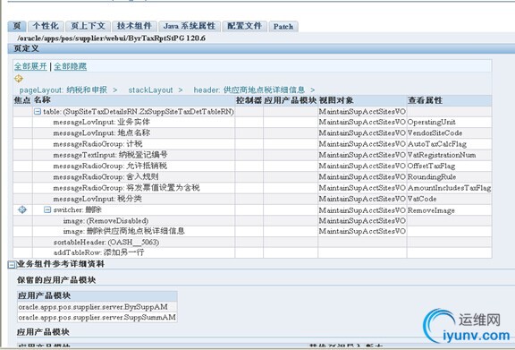The image size is (515, 350).
Task: Click the 全部隐藏 link
Action: click(70, 66)
